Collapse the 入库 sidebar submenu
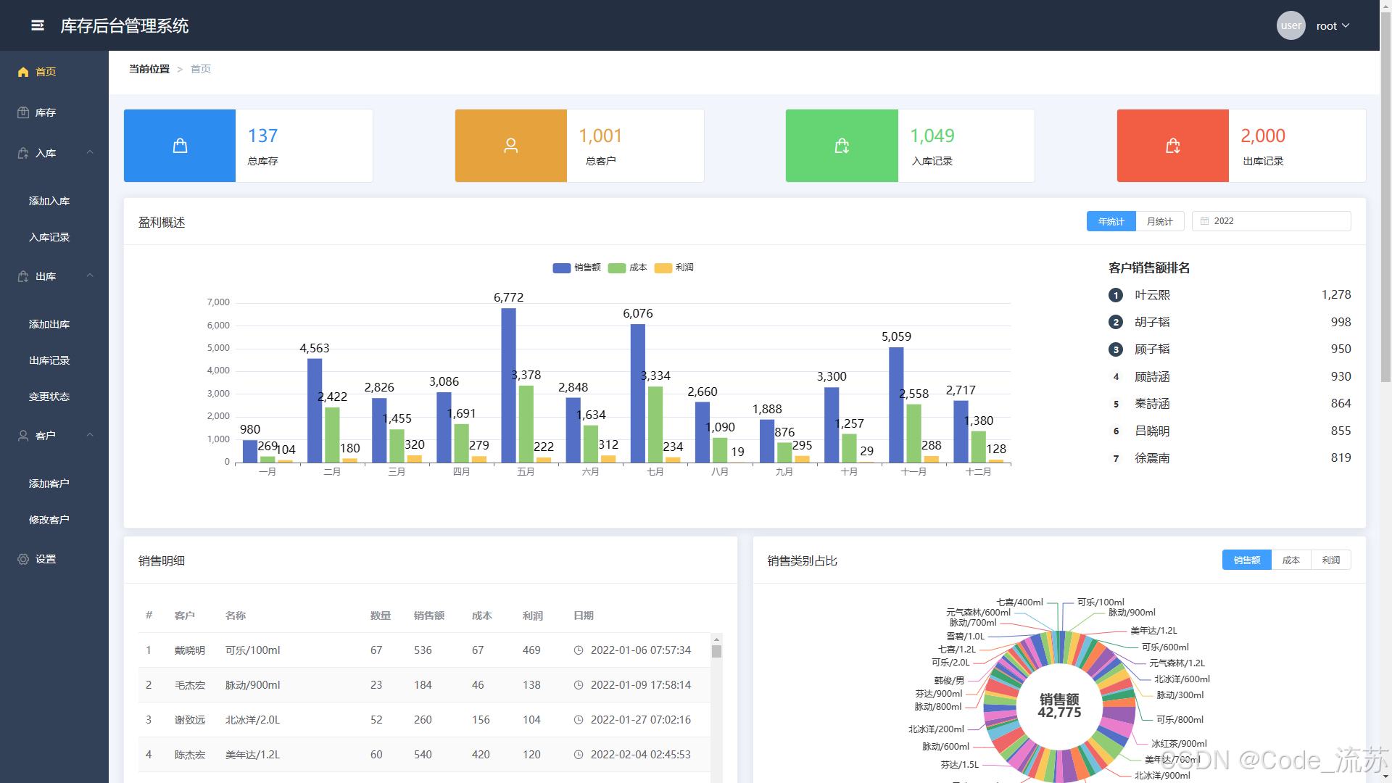This screenshot has height=783, width=1392. click(90, 152)
